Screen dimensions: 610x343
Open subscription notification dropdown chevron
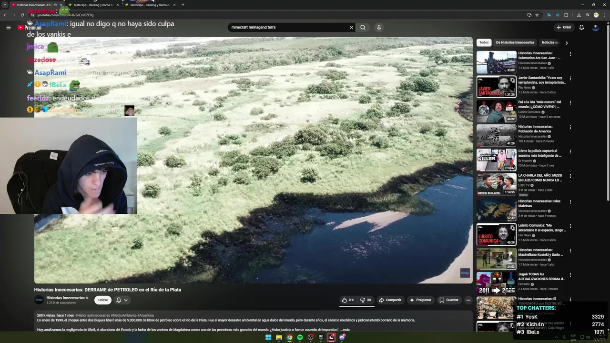[x=126, y=300]
